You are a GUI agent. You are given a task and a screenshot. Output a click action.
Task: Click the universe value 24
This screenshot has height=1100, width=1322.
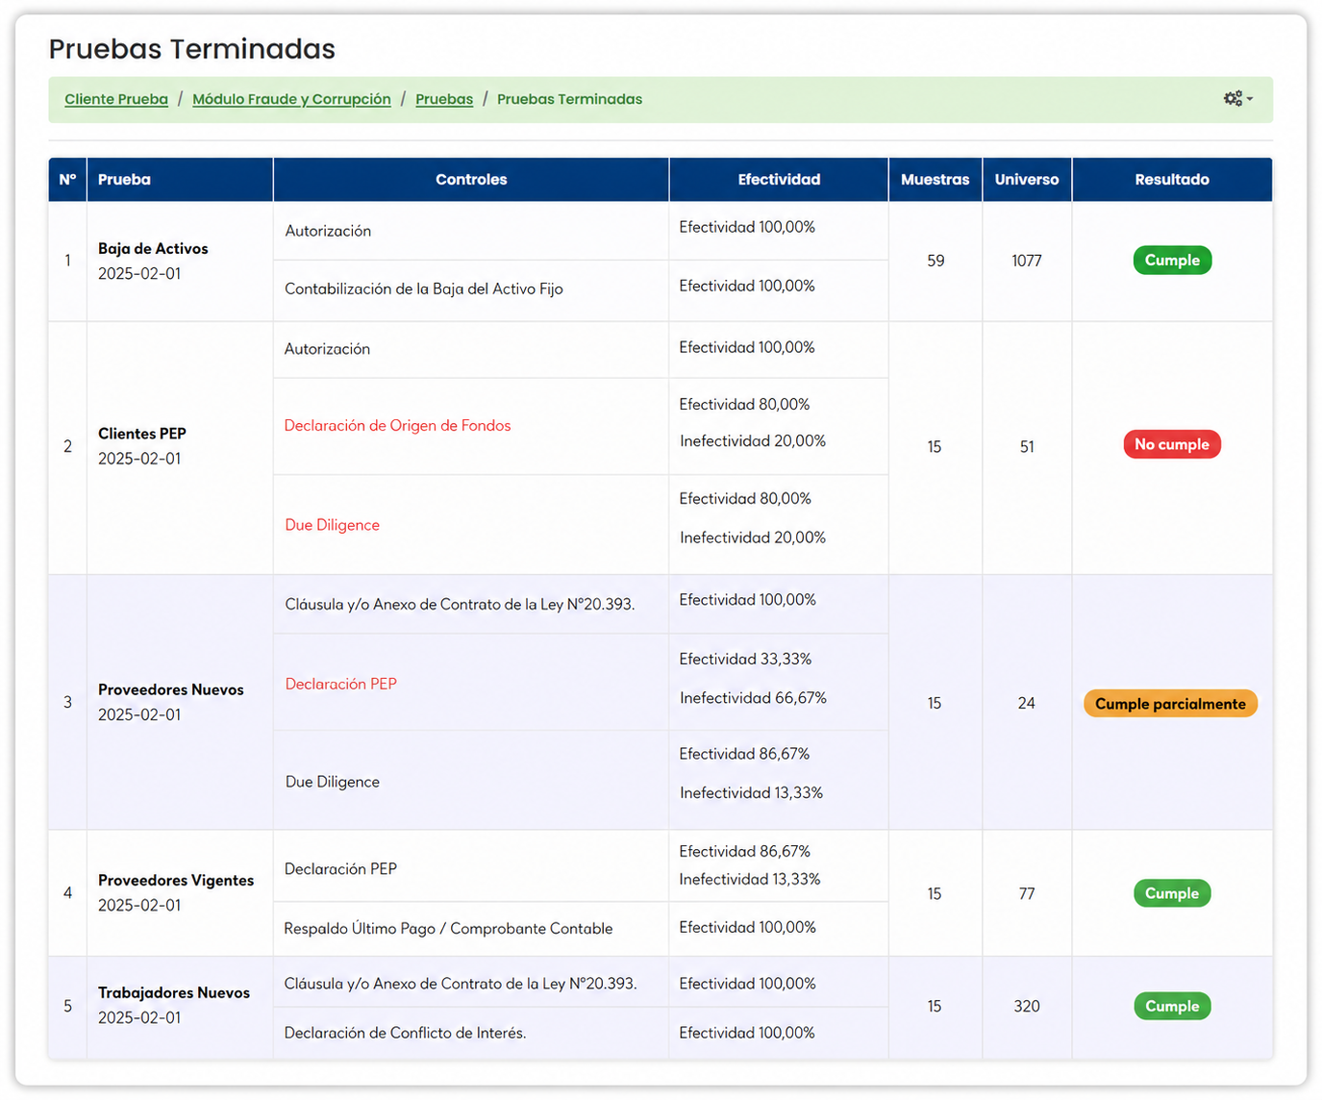pos(1027,703)
